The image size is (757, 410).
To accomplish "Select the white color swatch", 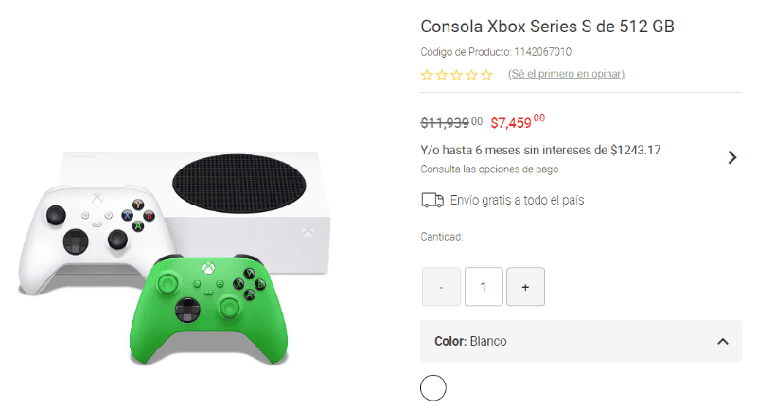I will pos(432,387).
